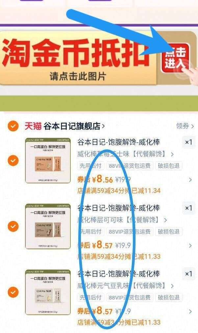Expand the 威化棒草莓芝士味 flavor options
The image size is (198, 333).
click(126, 154)
